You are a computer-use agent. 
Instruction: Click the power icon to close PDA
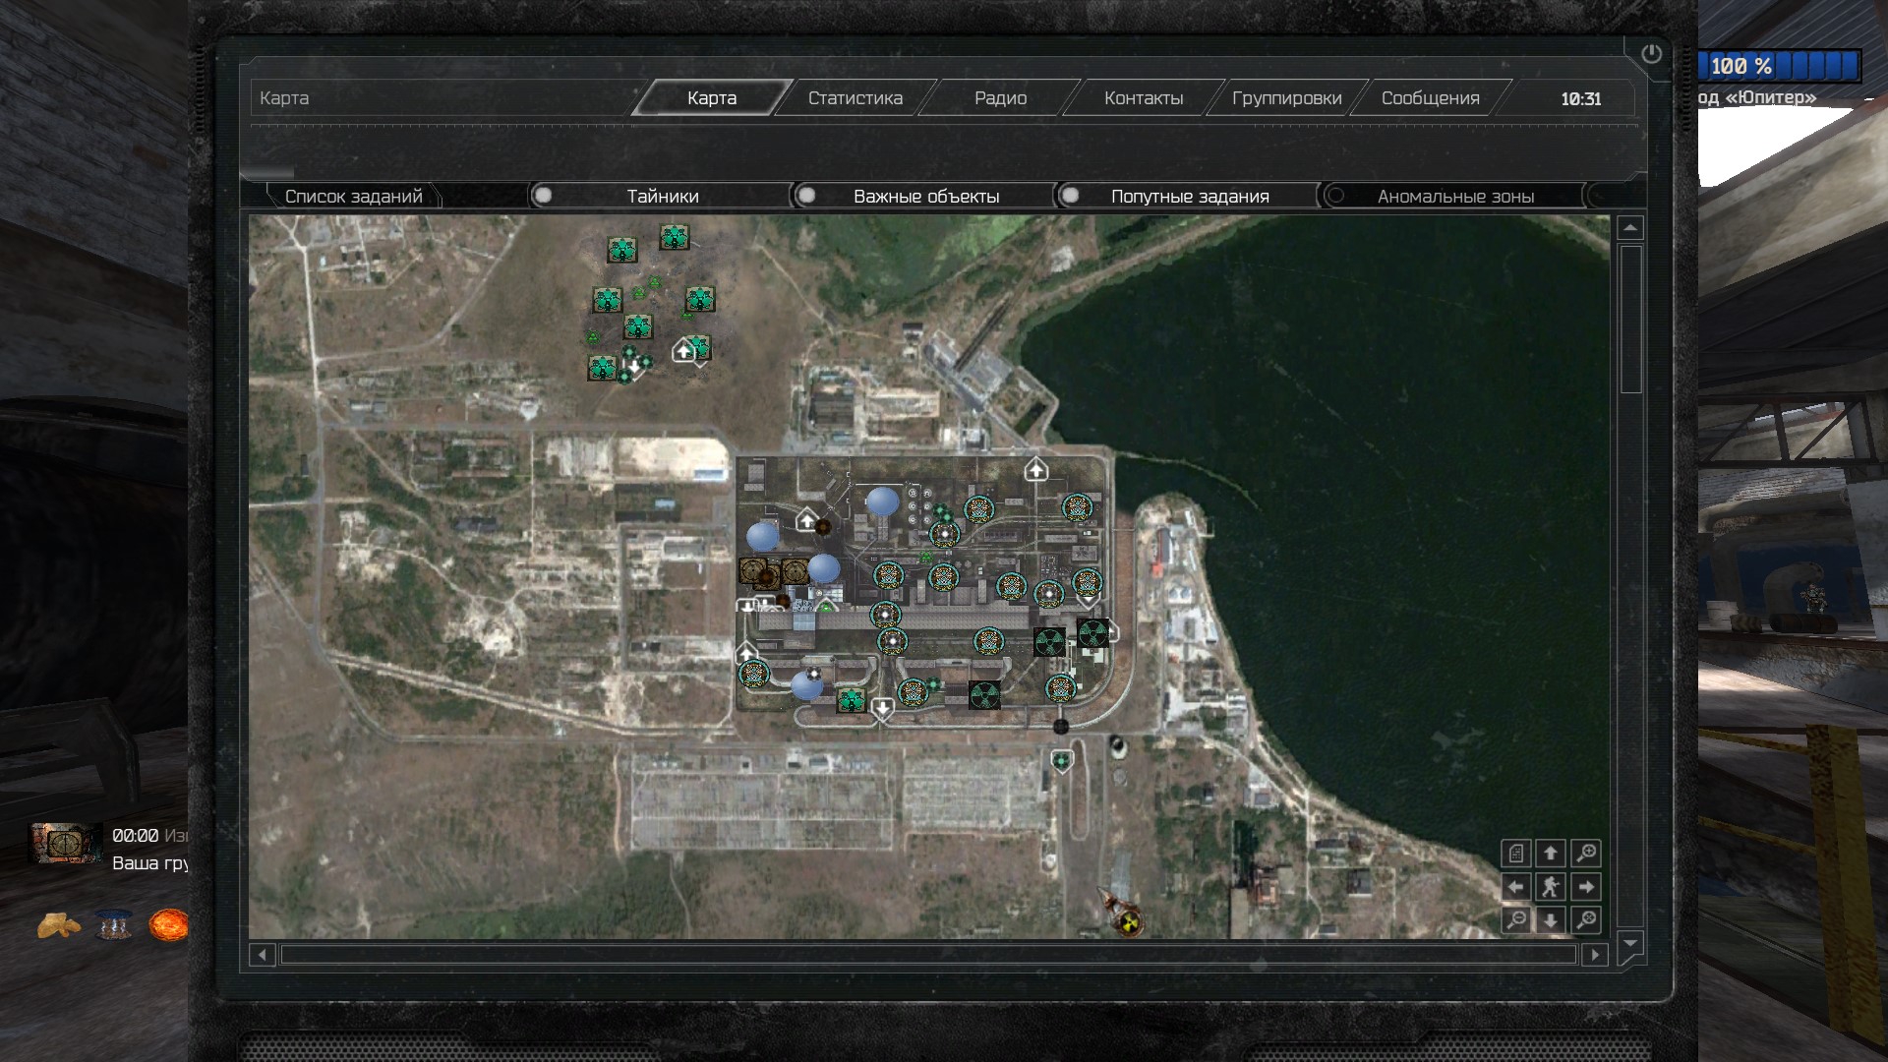click(1651, 54)
